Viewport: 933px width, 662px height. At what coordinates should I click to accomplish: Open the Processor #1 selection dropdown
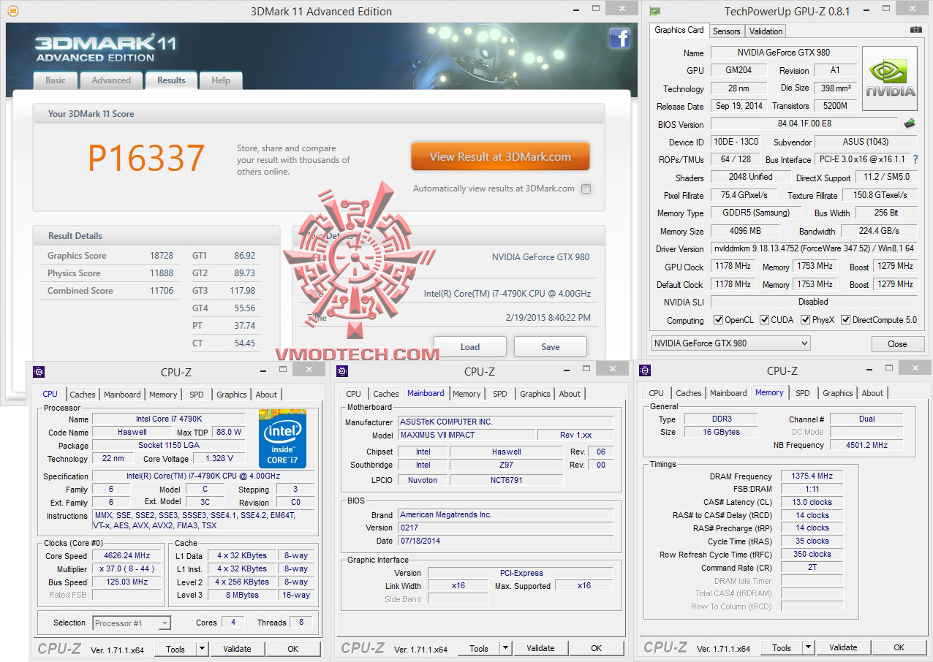pos(132,623)
